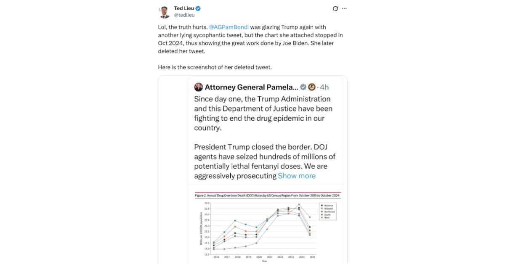Click the chart legend box listing census regions

(x=327, y=211)
